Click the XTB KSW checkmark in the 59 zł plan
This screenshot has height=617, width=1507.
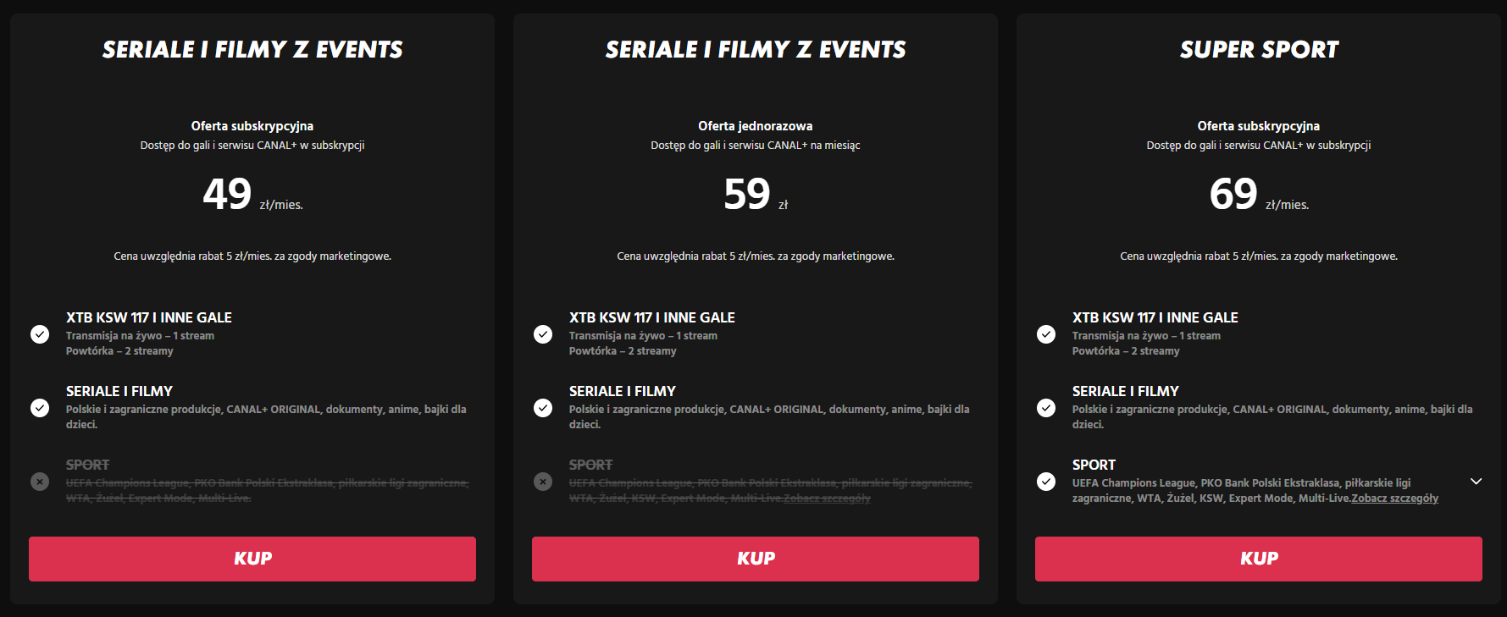click(543, 334)
